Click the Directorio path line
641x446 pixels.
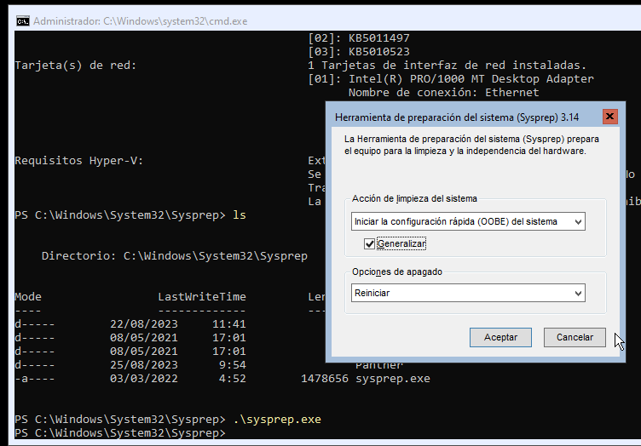click(174, 256)
